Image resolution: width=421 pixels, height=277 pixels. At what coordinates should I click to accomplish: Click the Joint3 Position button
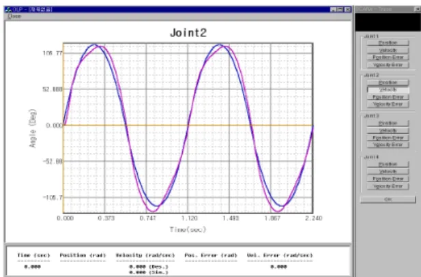pyautogui.click(x=388, y=123)
